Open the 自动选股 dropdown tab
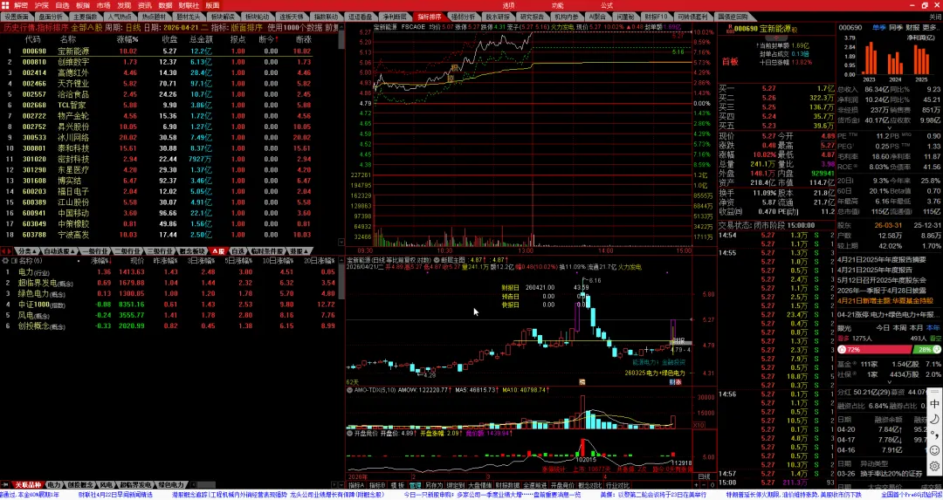The height and width of the screenshot is (500, 943). 59,250
